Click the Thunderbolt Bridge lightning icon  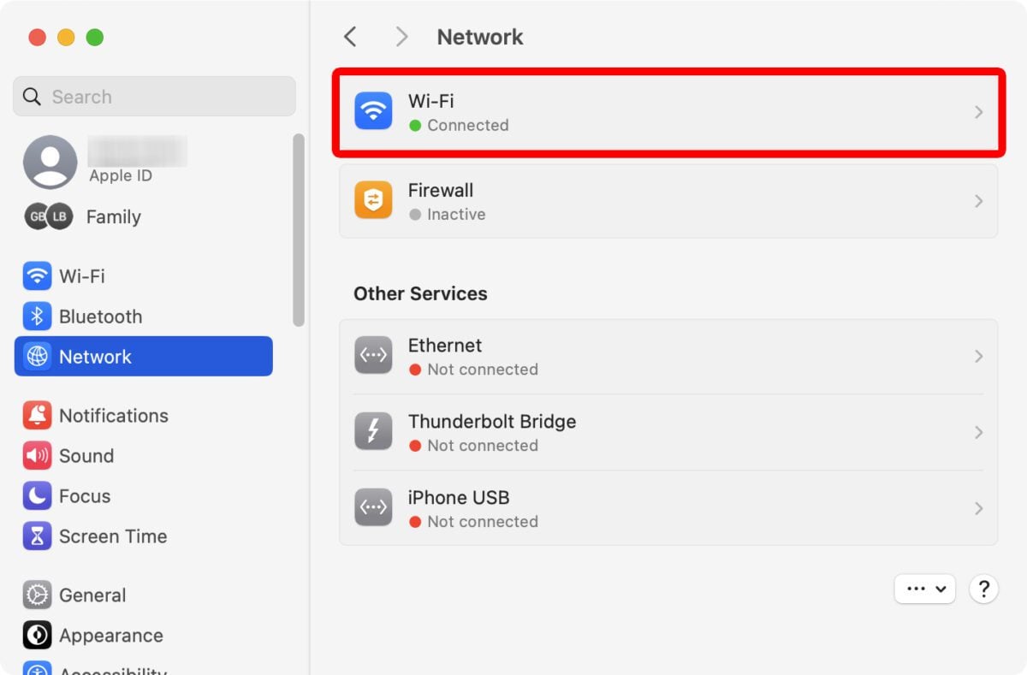coord(373,432)
